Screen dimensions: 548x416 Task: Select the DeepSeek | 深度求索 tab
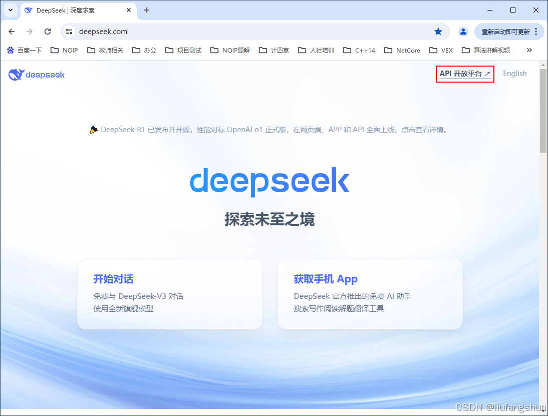[78, 11]
